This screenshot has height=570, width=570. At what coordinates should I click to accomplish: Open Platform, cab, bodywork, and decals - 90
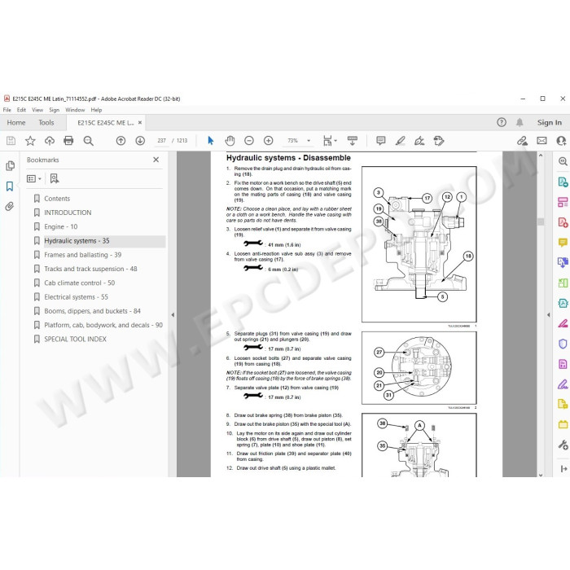coord(103,325)
